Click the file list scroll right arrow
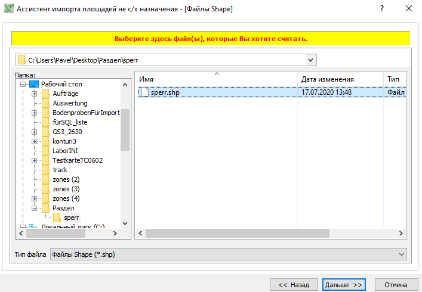The image size is (422, 292). (401, 233)
